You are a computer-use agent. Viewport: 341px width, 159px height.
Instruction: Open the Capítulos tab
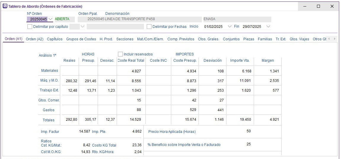point(55,39)
